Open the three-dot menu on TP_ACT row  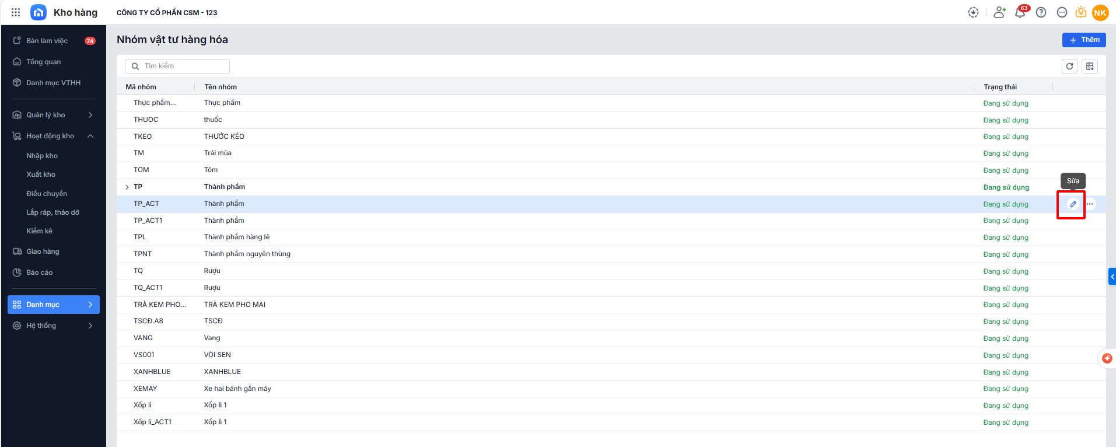(1090, 204)
